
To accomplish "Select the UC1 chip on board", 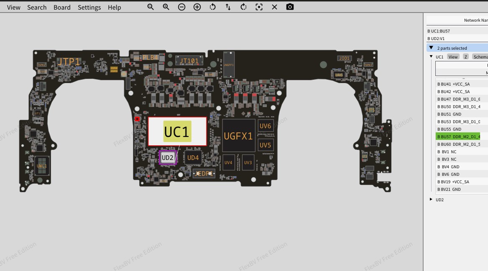I will [x=177, y=132].
